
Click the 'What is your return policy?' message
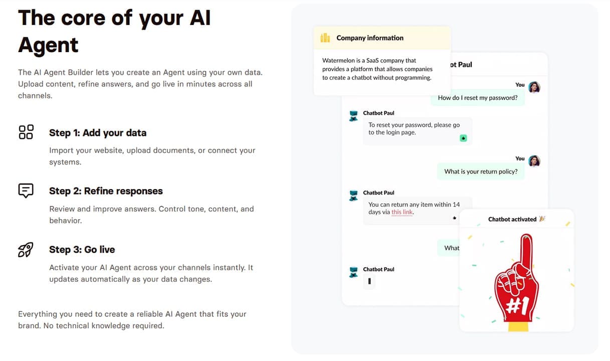tap(481, 171)
